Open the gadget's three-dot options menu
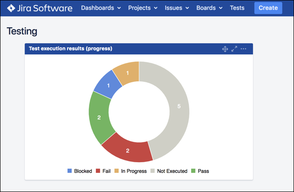294x192 pixels. pos(243,49)
